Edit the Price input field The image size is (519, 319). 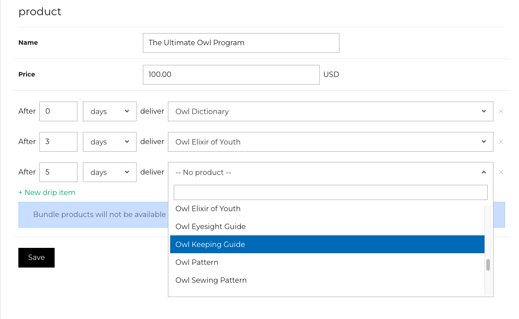click(231, 75)
